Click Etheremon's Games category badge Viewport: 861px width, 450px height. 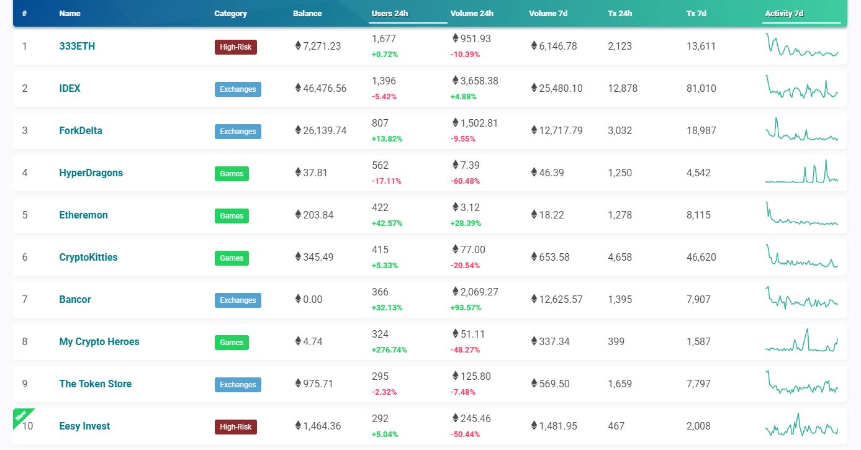tap(232, 216)
